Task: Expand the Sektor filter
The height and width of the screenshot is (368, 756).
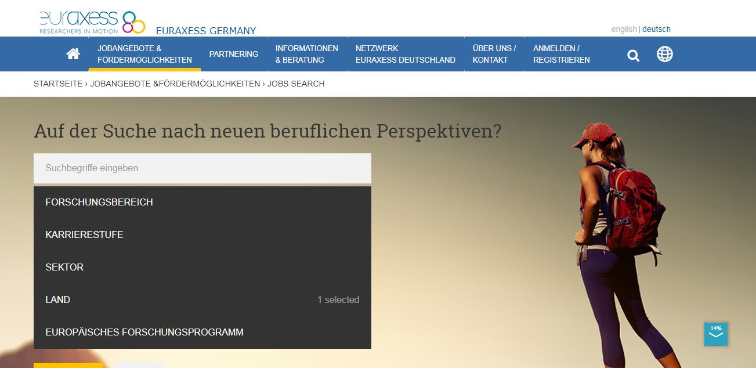Action: point(202,268)
